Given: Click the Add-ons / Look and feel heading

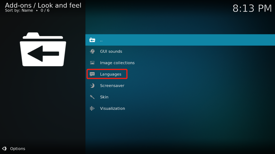Looking at the screenshot, I should (43, 5).
